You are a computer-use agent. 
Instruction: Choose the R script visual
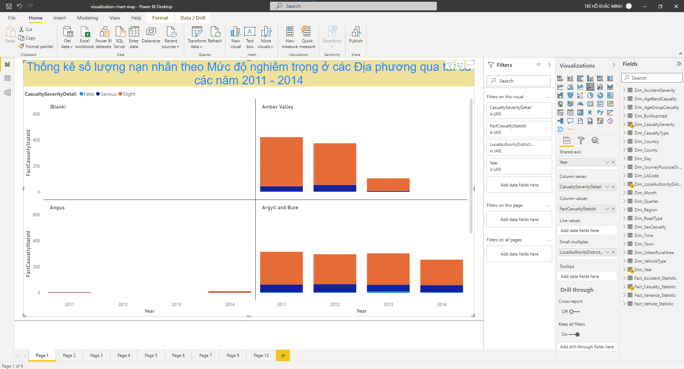(x=590, y=112)
